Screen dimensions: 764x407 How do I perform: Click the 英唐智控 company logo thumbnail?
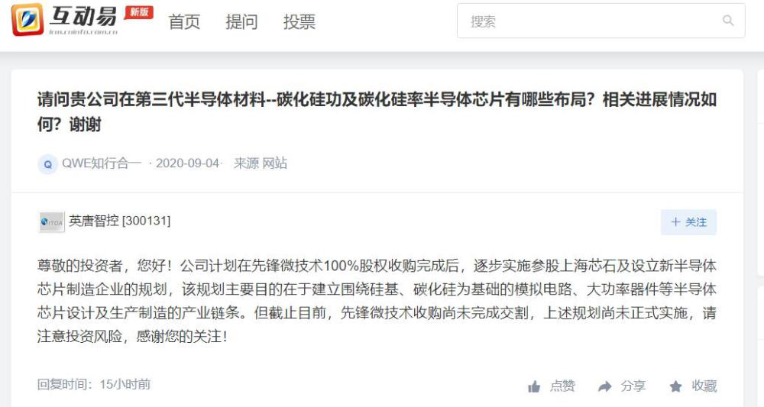51,222
